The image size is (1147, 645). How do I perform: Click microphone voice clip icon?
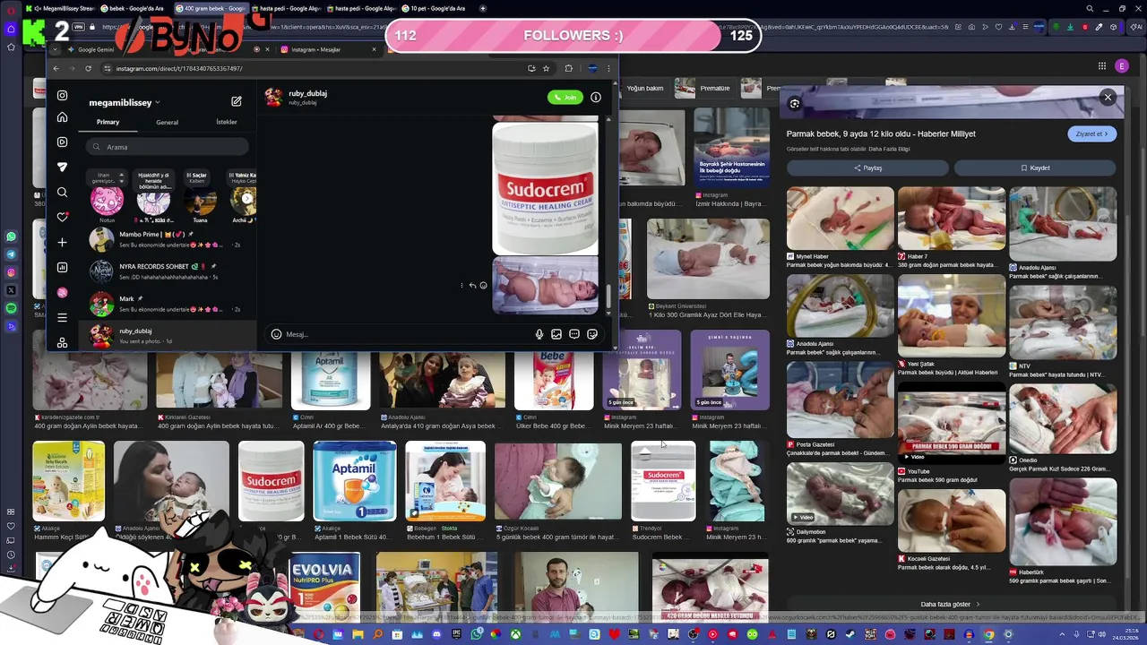point(539,334)
